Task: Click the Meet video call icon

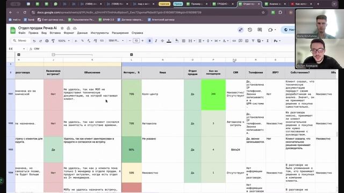Action: [x=270, y=30]
